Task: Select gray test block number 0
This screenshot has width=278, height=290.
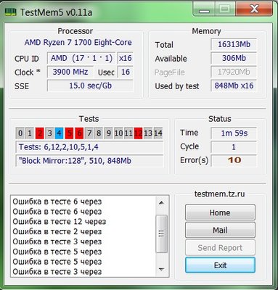Action: 20,133
